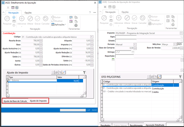The height and width of the screenshot is (127, 184).
Task: Open Período Mensal dropdown
Action: coord(135,44)
